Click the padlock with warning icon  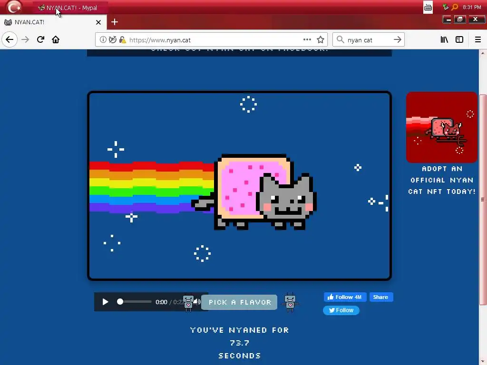[123, 40]
